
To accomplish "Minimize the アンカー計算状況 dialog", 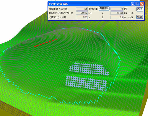I will pyautogui.click(x=133, y=4).
